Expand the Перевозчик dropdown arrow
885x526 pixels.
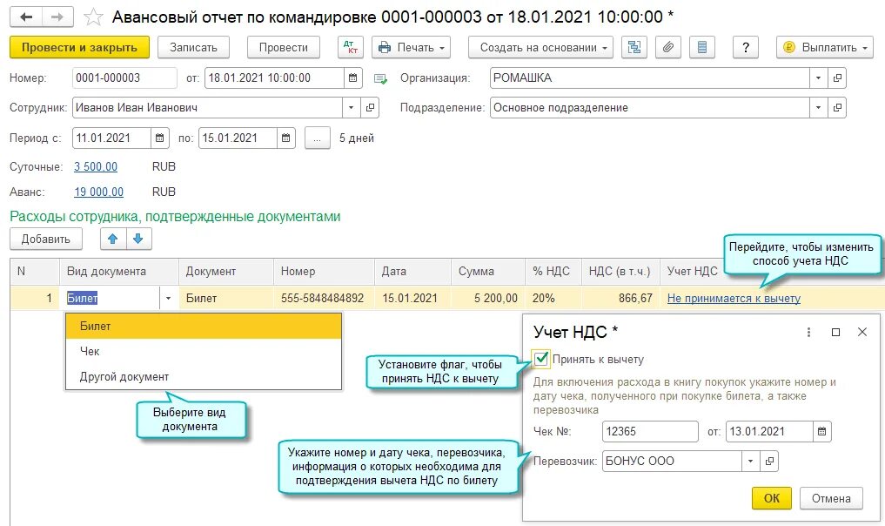click(751, 461)
